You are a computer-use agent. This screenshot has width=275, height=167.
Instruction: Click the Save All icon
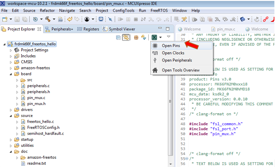(25, 19)
